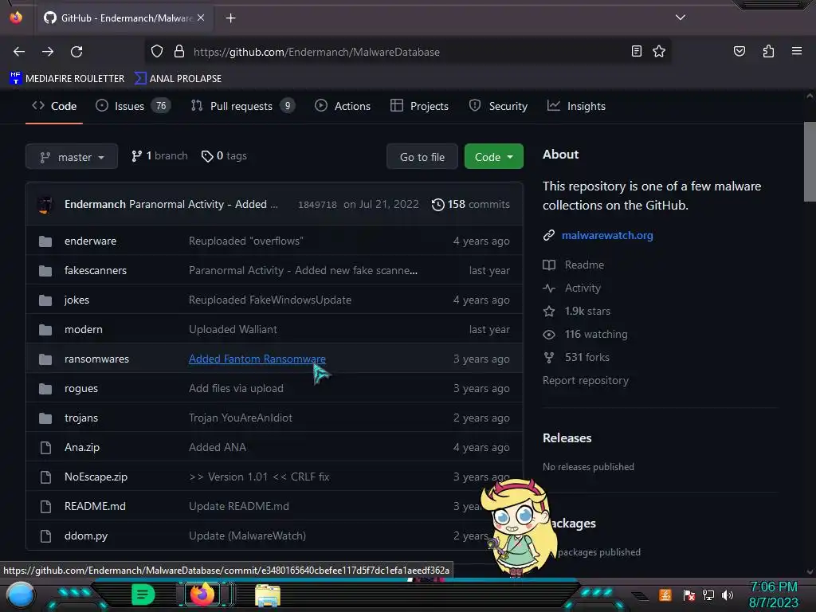
Task: Open the jokes folder
Action: [76, 300]
